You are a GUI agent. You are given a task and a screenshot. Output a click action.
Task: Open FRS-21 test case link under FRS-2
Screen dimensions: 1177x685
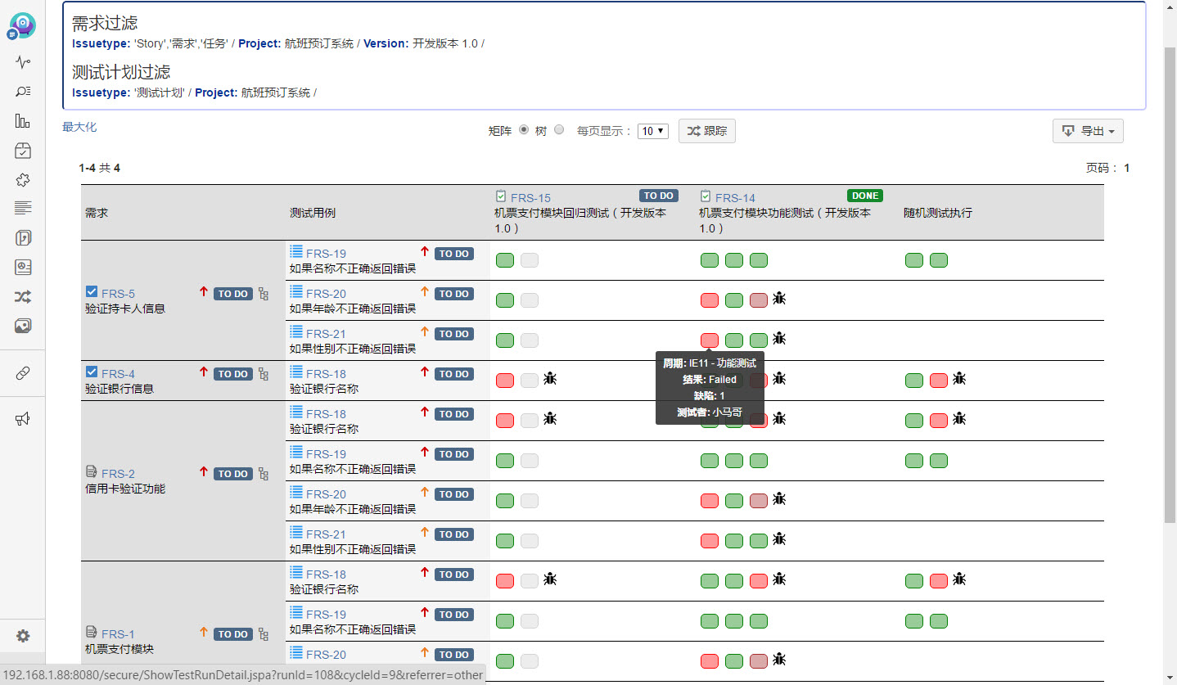click(x=326, y=534)
